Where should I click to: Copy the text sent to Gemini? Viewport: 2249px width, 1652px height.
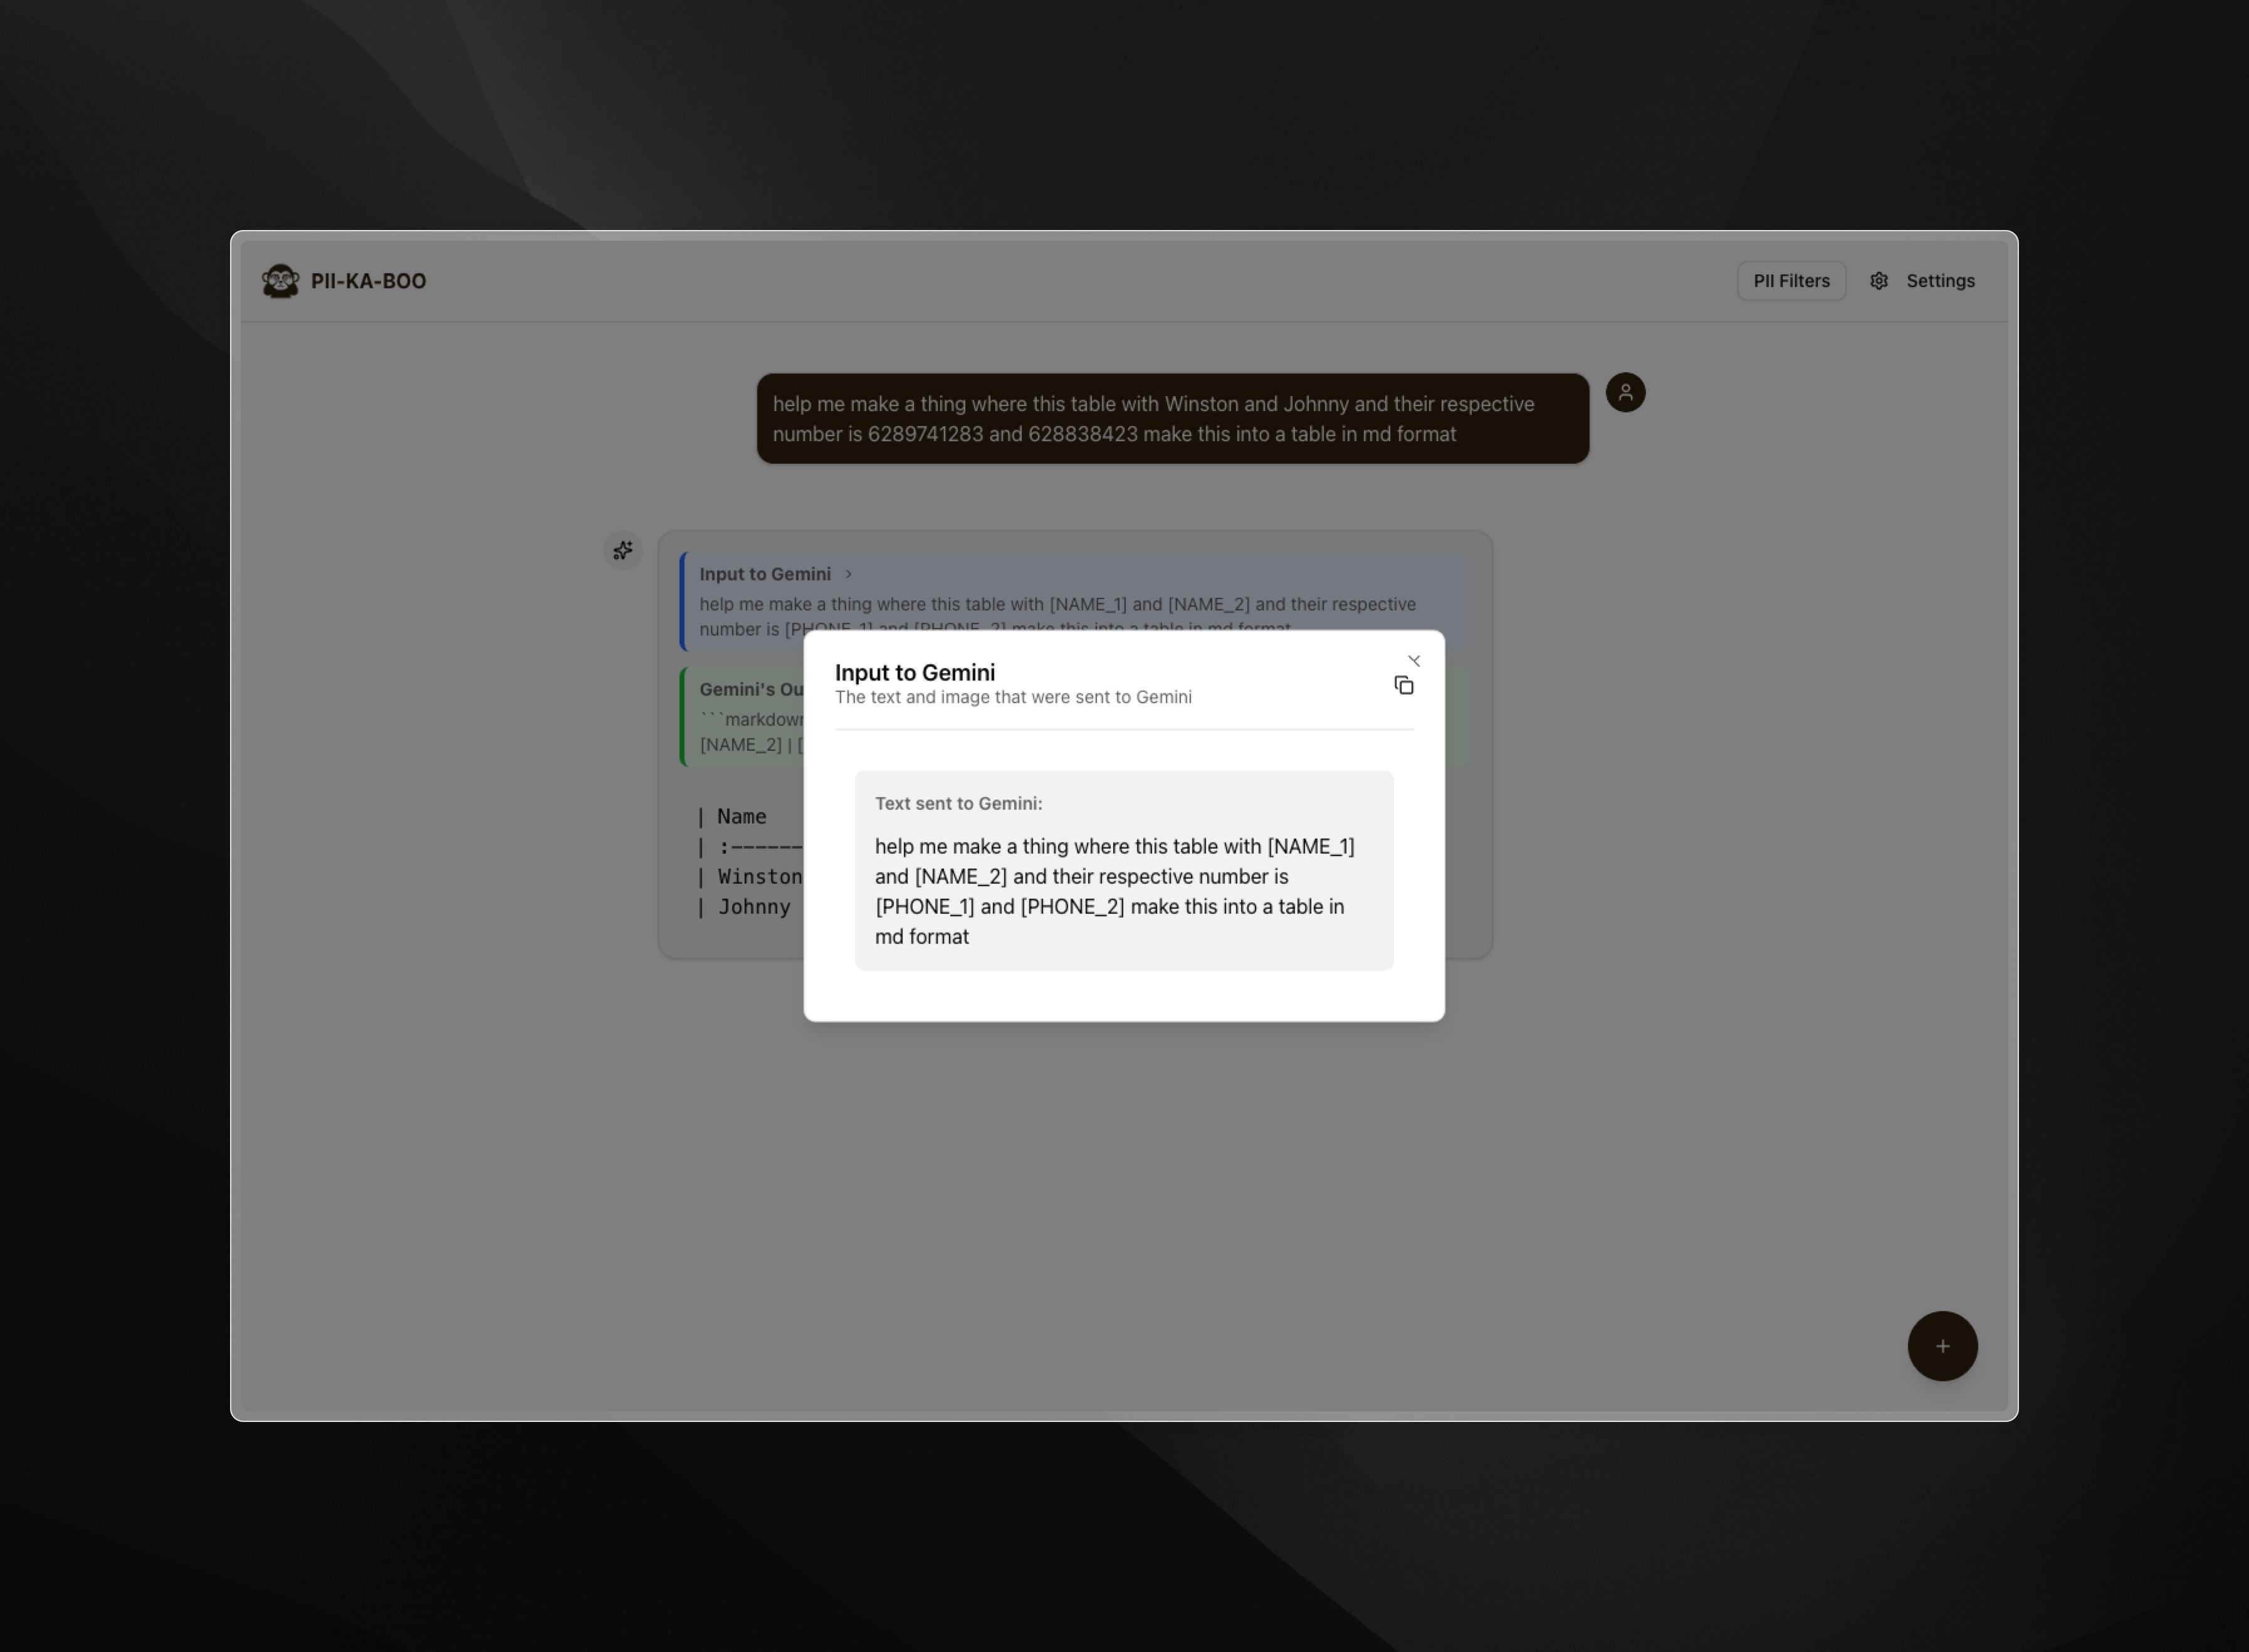pos(1403,686)
